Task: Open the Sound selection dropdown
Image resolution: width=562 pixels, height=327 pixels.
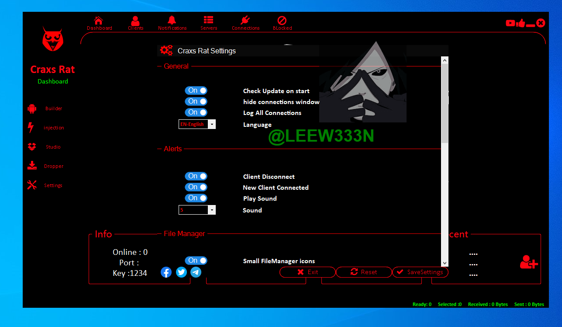Action: tap(212, 210)
